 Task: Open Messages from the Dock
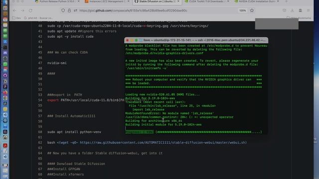(5, 31)
